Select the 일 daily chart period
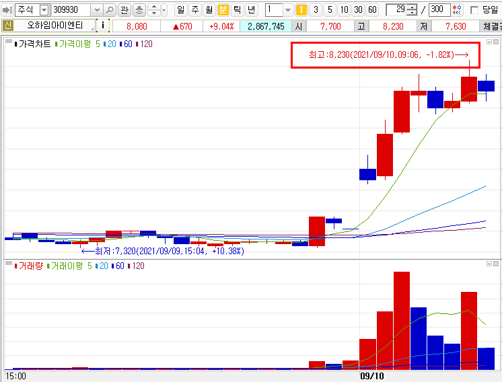The width and height of the screenshot is (502, 382). (x=181, y=9)
